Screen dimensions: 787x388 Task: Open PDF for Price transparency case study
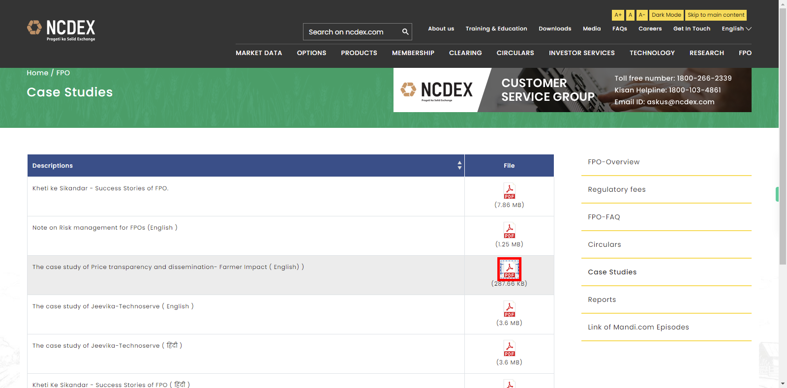509,269
